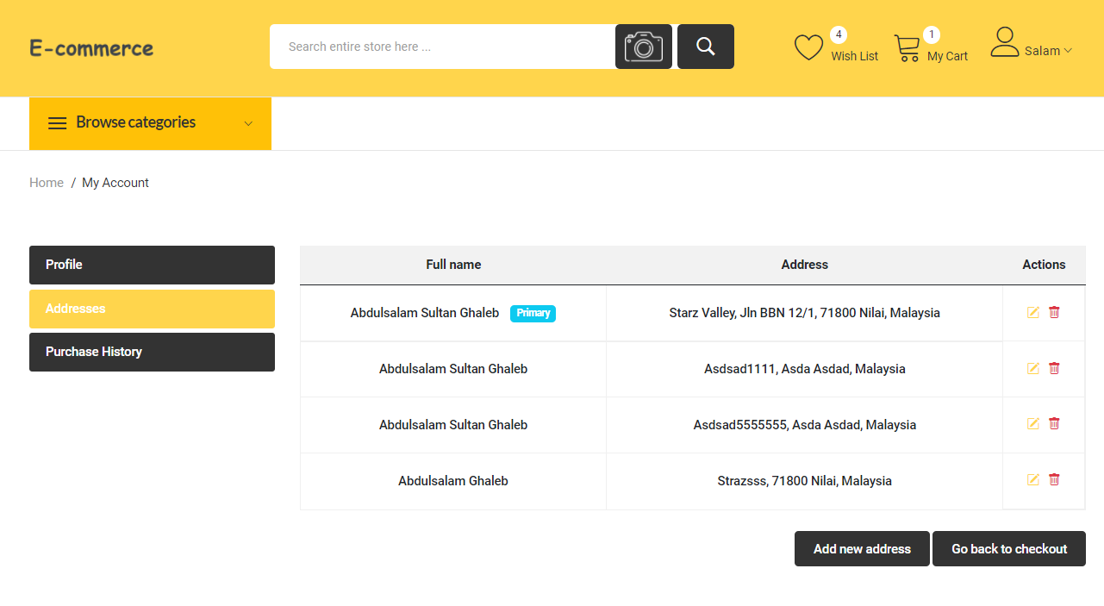
Task: Click the search entire store input field
Action: point(431,46)
